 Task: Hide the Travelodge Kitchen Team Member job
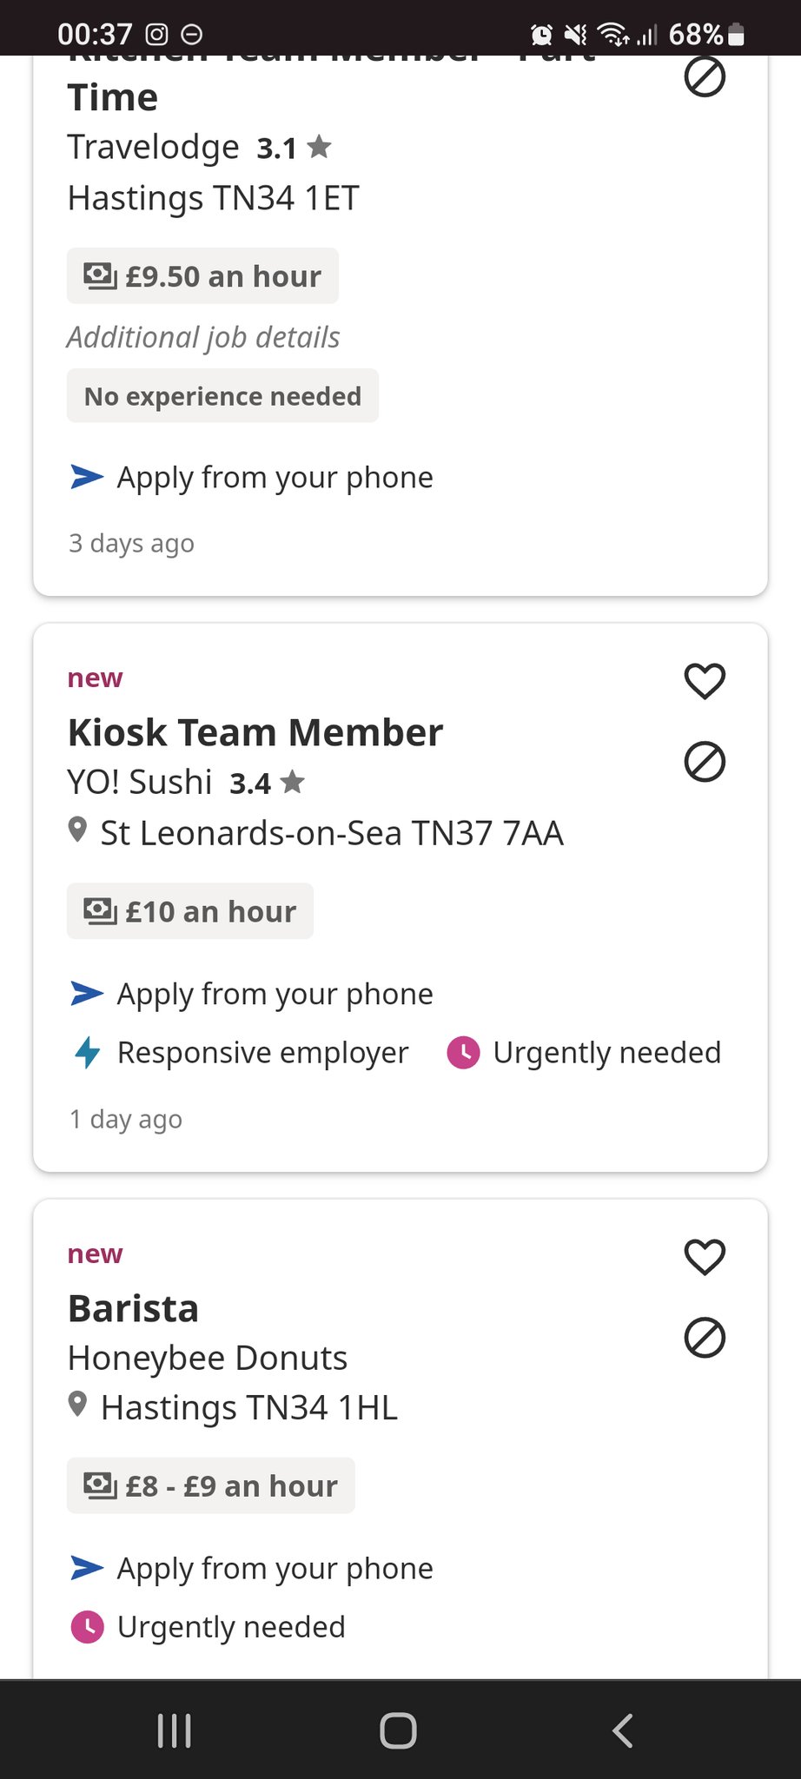click(x=705, y=78)
